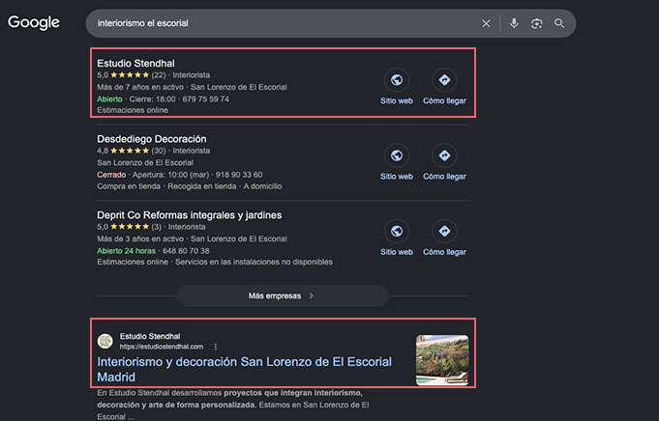Click Estudio Stendhal site name in organic result

click(150, 336)
